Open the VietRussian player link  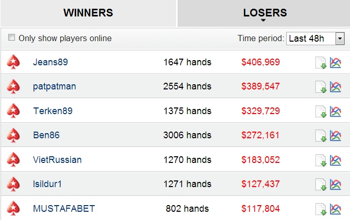pyautogui.click(x=57, y=159)
